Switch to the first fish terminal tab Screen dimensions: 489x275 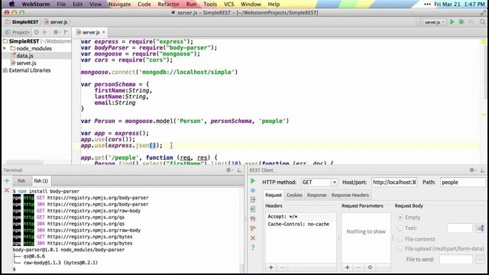point(21,181)
